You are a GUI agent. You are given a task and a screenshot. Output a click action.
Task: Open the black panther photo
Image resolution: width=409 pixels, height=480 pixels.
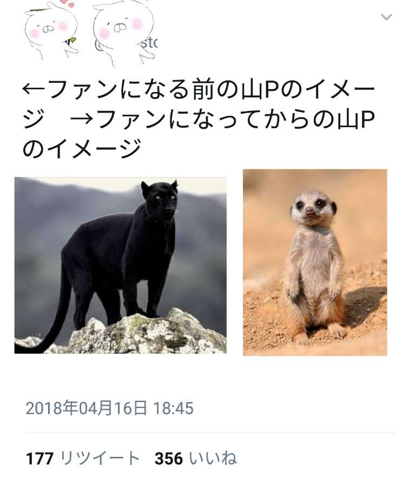(x=120, y=265)
